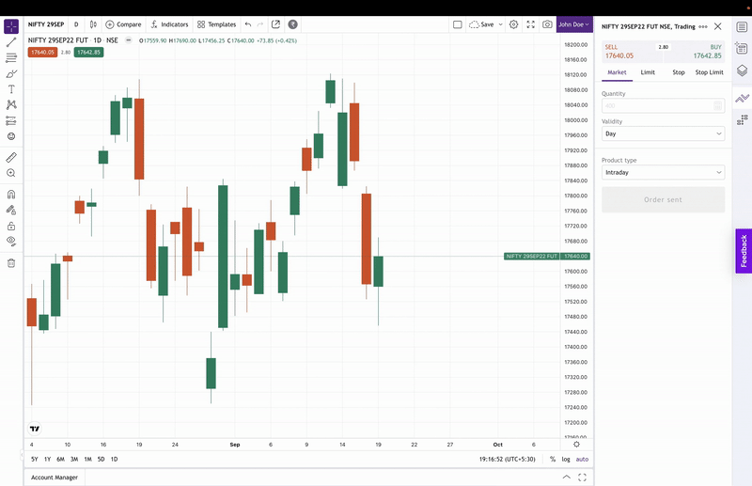The image size is (752, 486).
Task: Click the purple Feedback button
Action: [x=744, y=251]
